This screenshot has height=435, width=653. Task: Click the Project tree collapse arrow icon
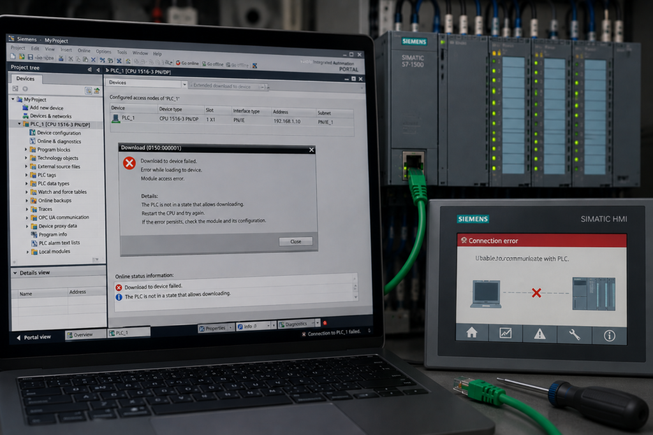point(98,70)
